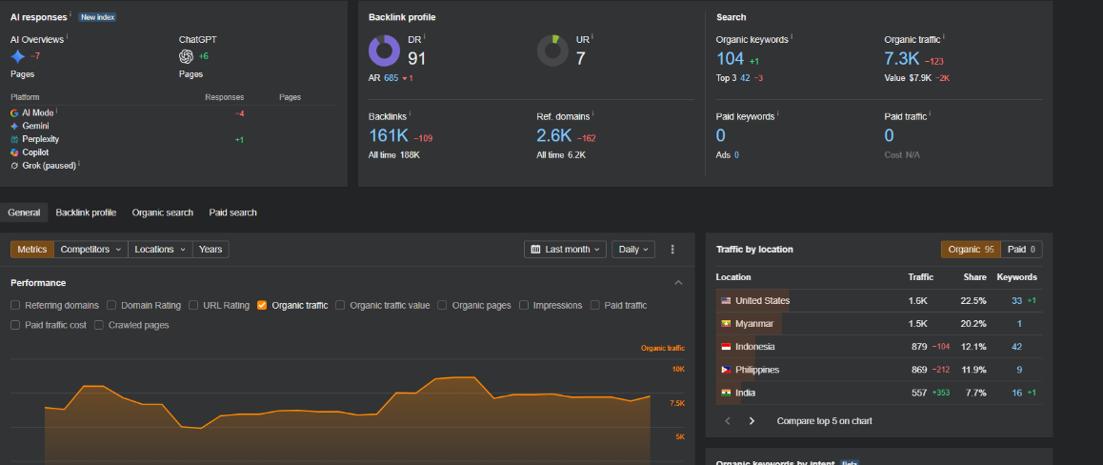Screen dimensions: 1103x465
Task: Click info icon next to Backlinks
Action: [x=411, y=114]
